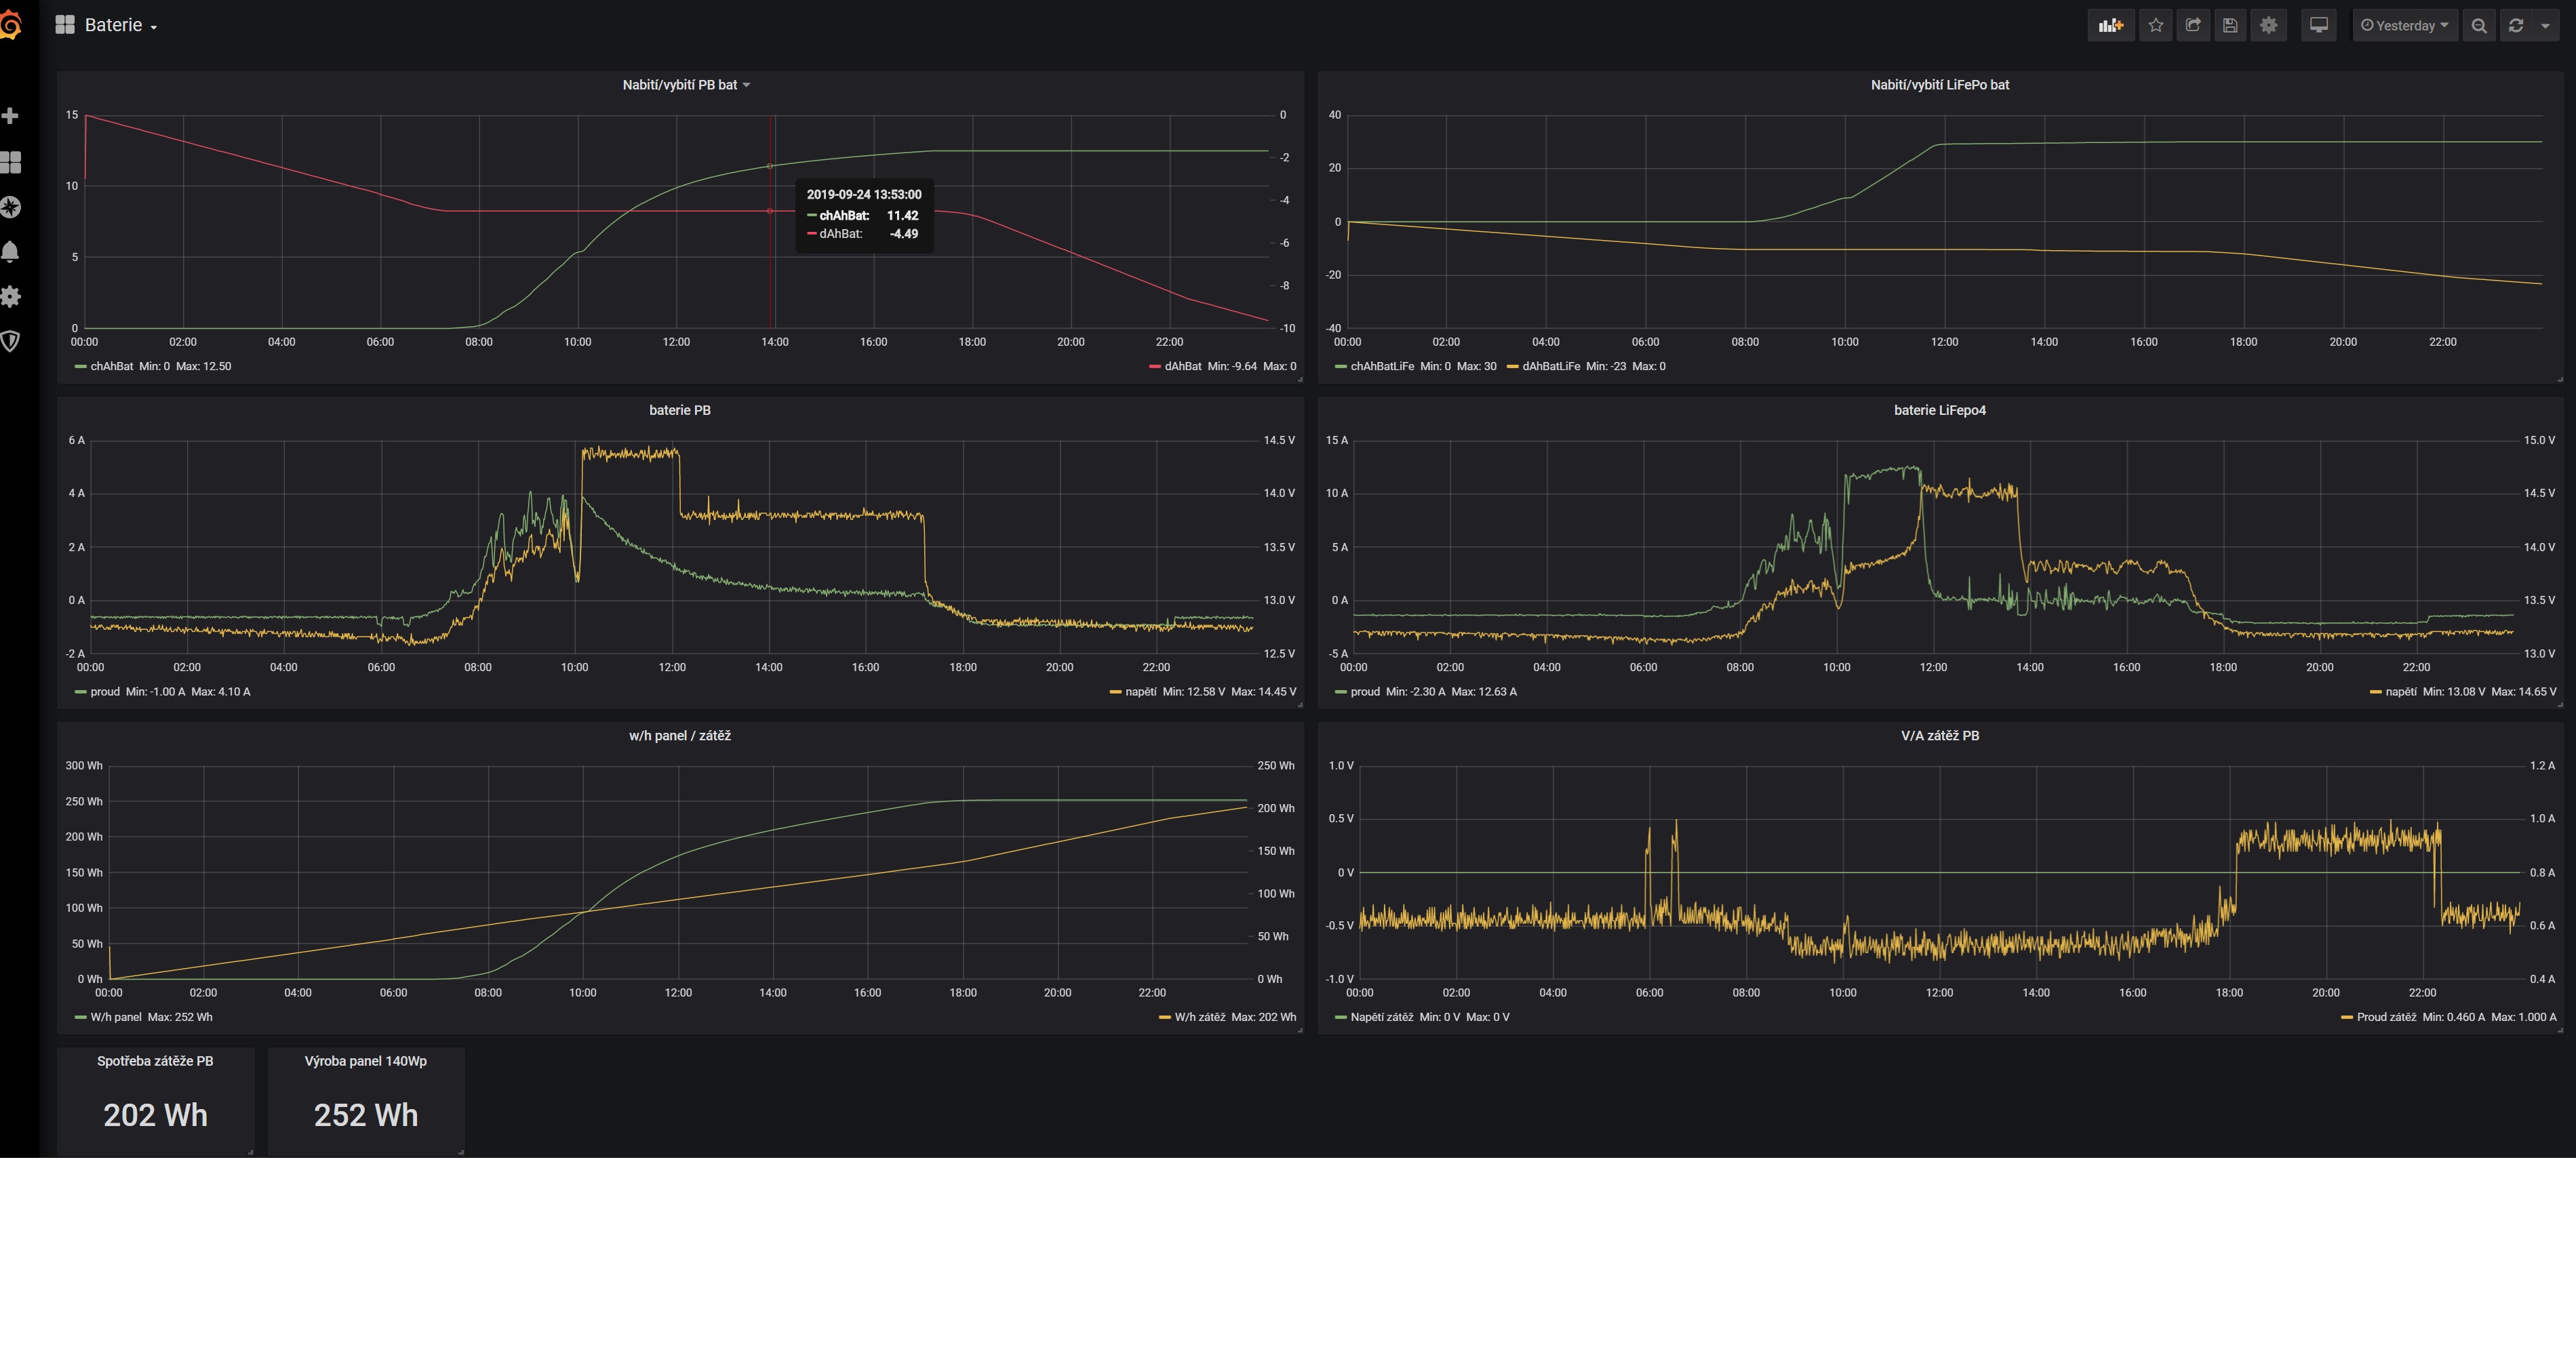Toggle chAhBat series in legend
This screenshot has width=2576, height=1345.
point(111,366)
